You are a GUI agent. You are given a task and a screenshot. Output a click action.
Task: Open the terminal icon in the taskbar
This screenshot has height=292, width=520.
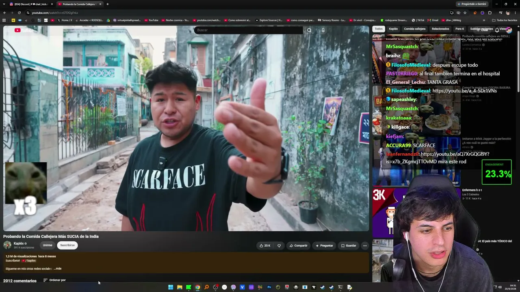pos(340,287)
